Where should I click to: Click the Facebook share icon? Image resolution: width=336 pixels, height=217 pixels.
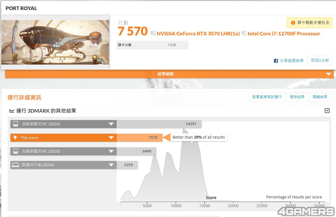pos(276,61)
